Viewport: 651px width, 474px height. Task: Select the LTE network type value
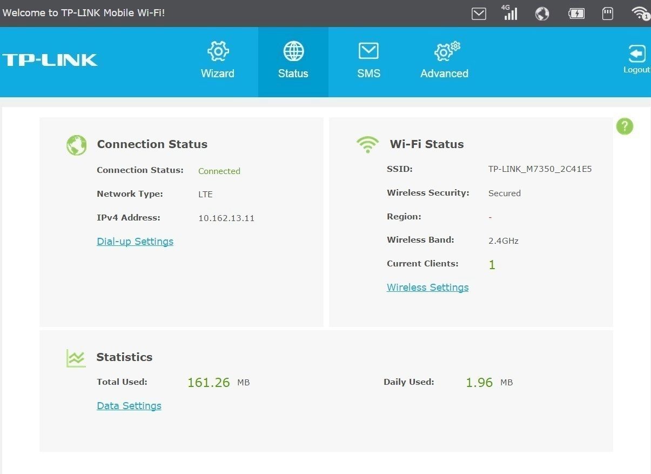pos(206,195)
